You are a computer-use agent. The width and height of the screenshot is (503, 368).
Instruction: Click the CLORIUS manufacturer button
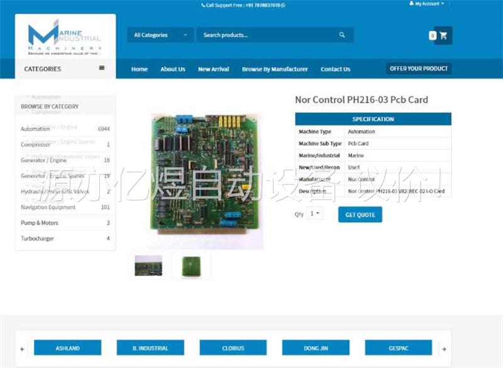233,348
